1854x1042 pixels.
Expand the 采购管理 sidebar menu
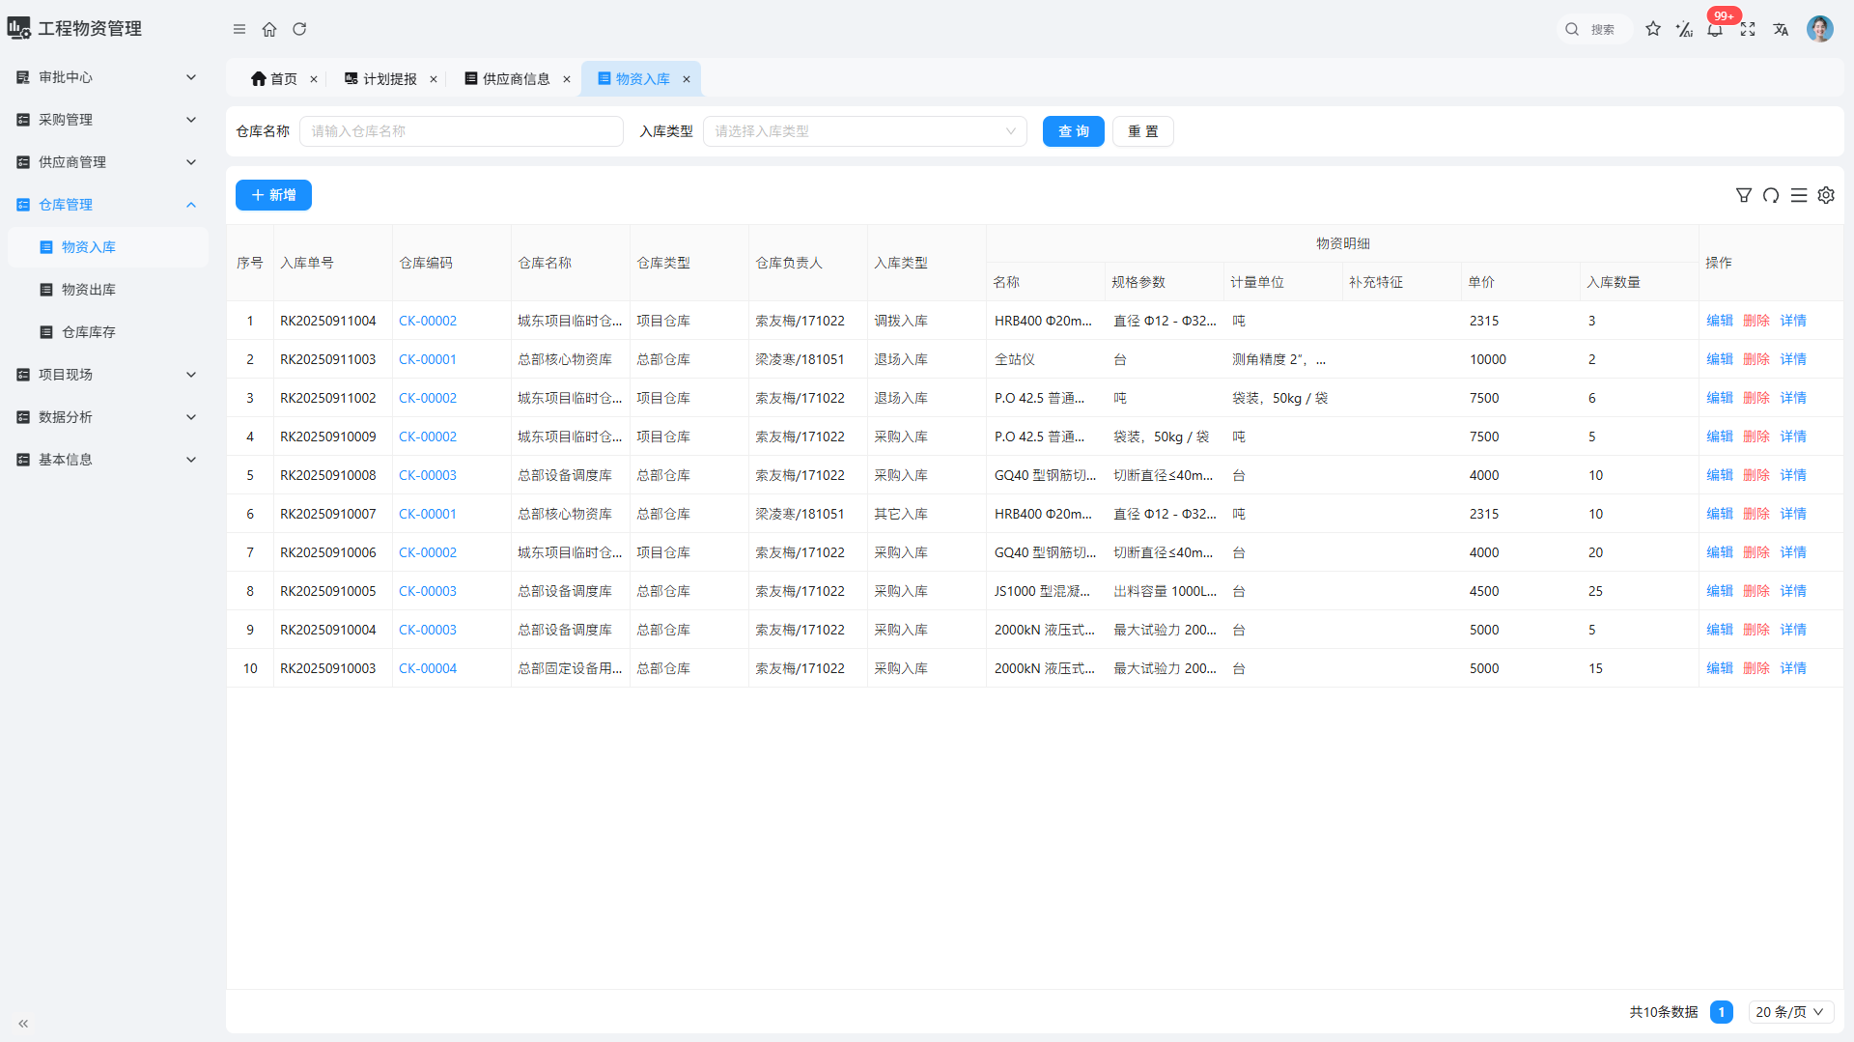[x=106, y=120]
